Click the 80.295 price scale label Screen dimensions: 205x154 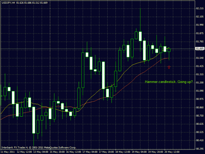[x=200, y=149]
